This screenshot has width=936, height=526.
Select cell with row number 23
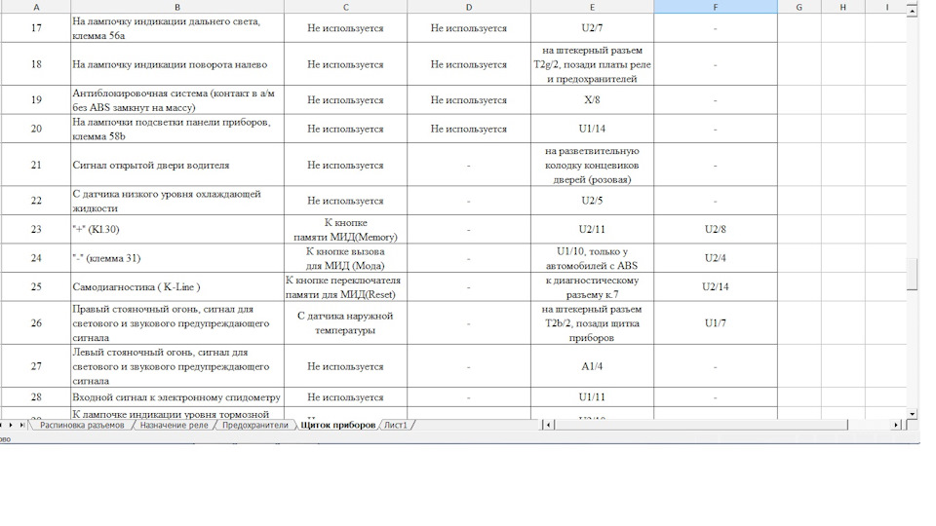tap(36, 230)
